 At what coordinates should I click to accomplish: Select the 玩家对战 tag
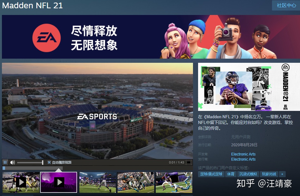[269, 174]
